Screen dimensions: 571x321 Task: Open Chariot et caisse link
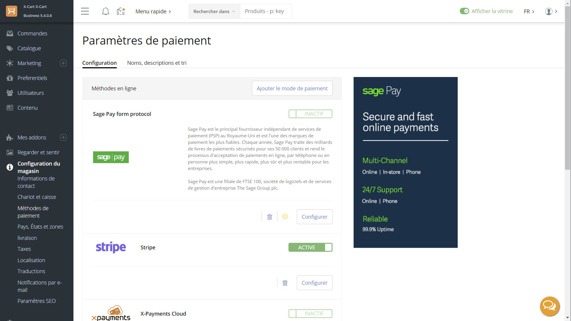tap(37, 197)
